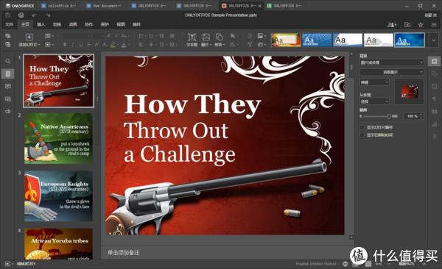442x269 pixels.
Task: Open the from texture dropdown
Action: pyautogui.click(x=375, y=101)
